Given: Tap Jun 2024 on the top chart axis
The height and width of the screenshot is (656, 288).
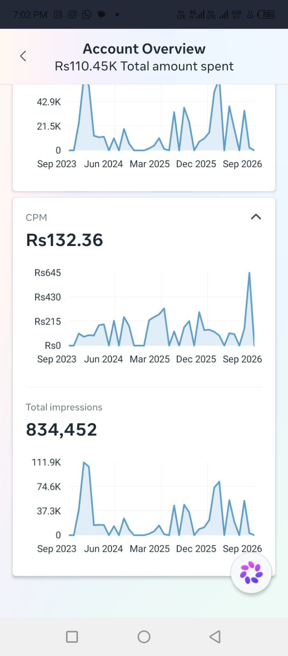Looking at the screenshot, I should point(103,164).
